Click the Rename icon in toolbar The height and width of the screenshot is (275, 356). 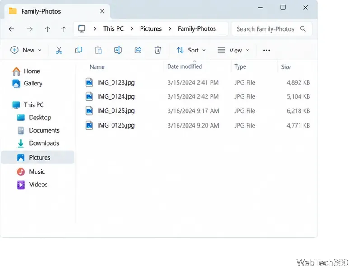[x=118, y=50]
